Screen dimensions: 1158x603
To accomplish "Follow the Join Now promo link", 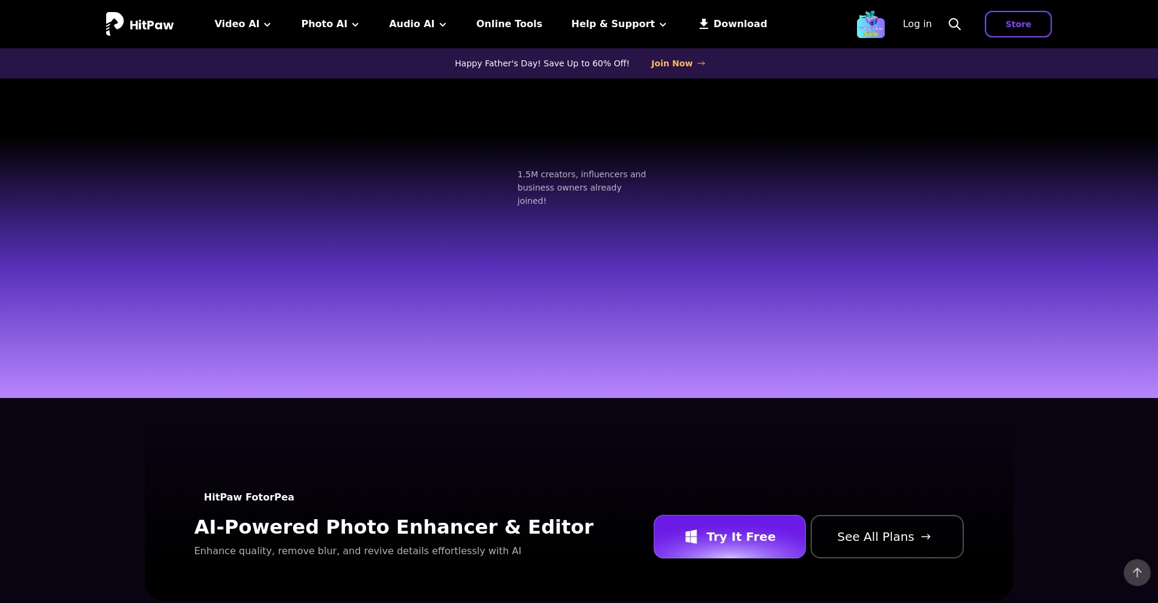I will tap(678, 63).
